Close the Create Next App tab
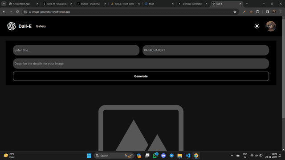 coord(37,4)
